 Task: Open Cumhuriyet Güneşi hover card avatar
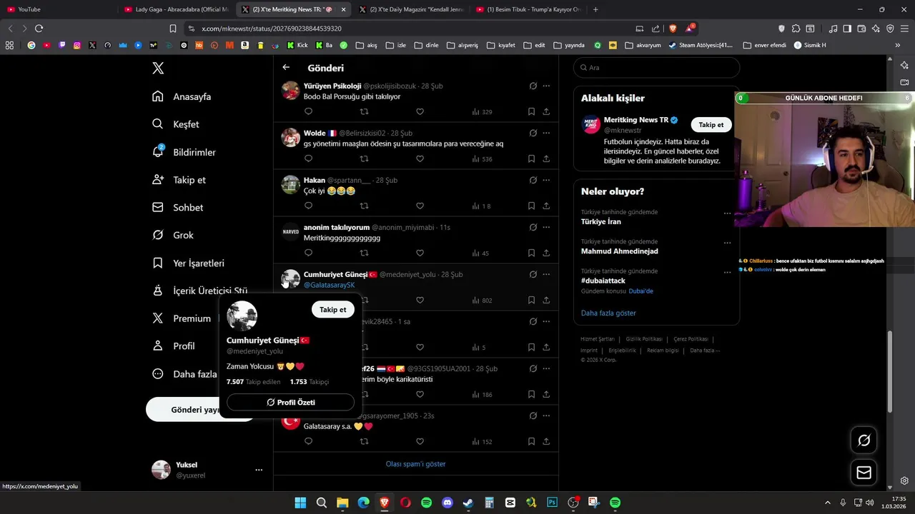[x=242, y=316]
